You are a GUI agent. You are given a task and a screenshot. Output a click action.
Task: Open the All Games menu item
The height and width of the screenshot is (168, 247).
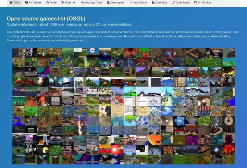click(x=33, y=2)
